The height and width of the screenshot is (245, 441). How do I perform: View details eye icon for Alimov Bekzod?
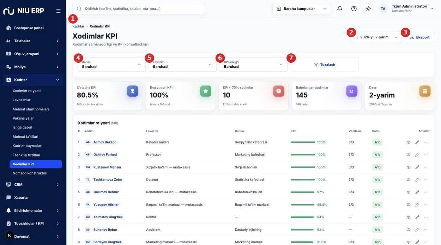[409, 142]
